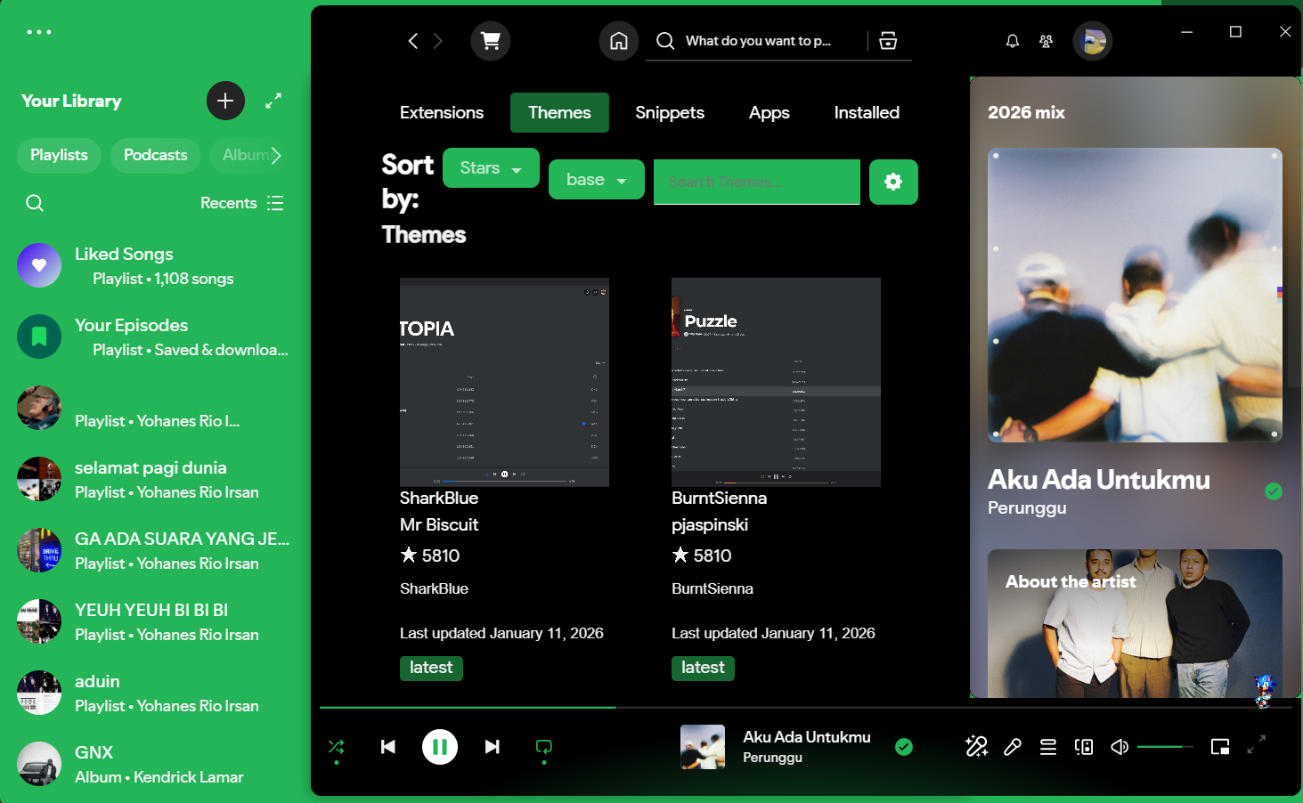The height and width of the screenshot is (803, 1303).
Task: Toggle shuffle playback
Action: pos(337,747)
